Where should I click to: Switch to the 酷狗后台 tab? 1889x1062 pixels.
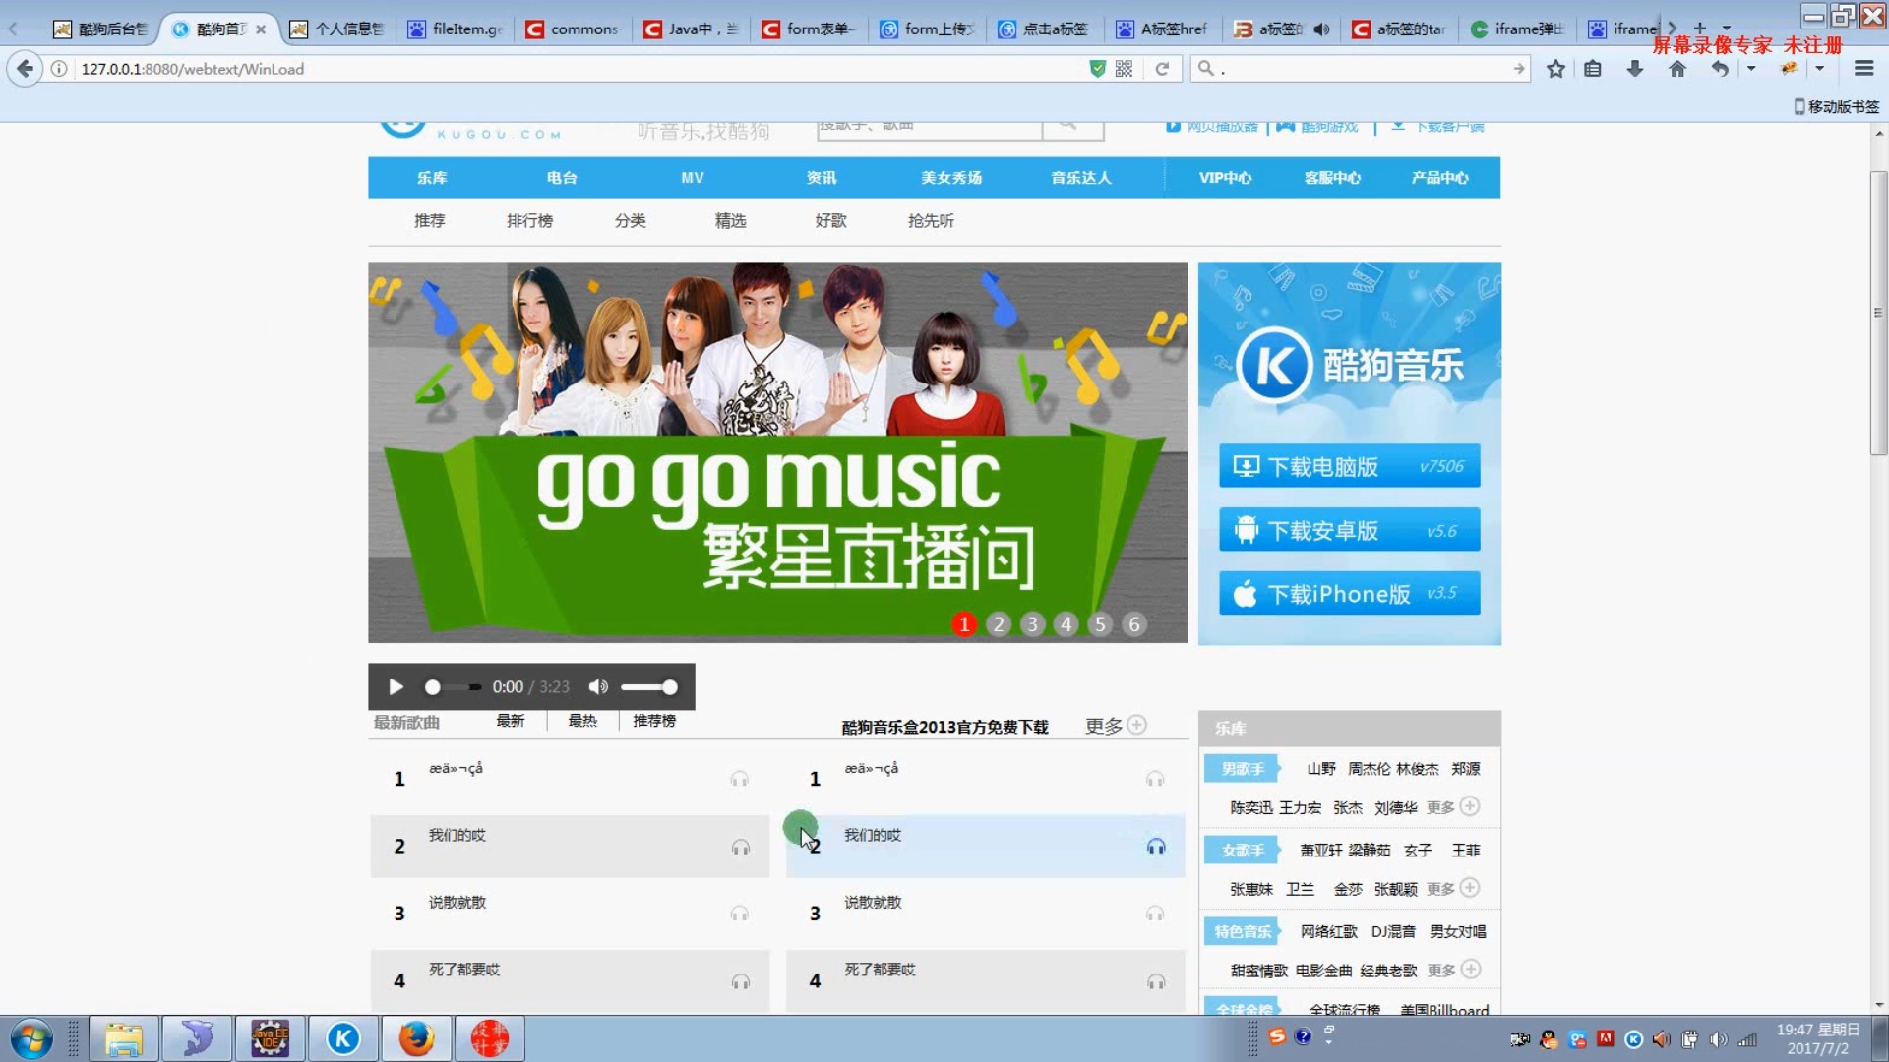pos(101,29)
